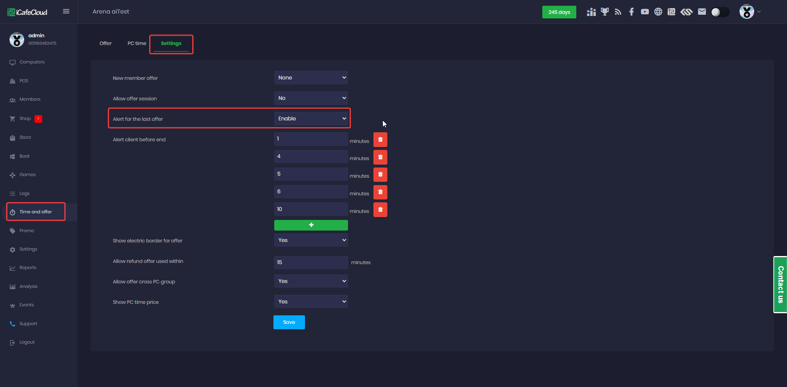The image size is (787, 387).
Task: Open the mail envelope icon
Action: click(x=702, y=12)
